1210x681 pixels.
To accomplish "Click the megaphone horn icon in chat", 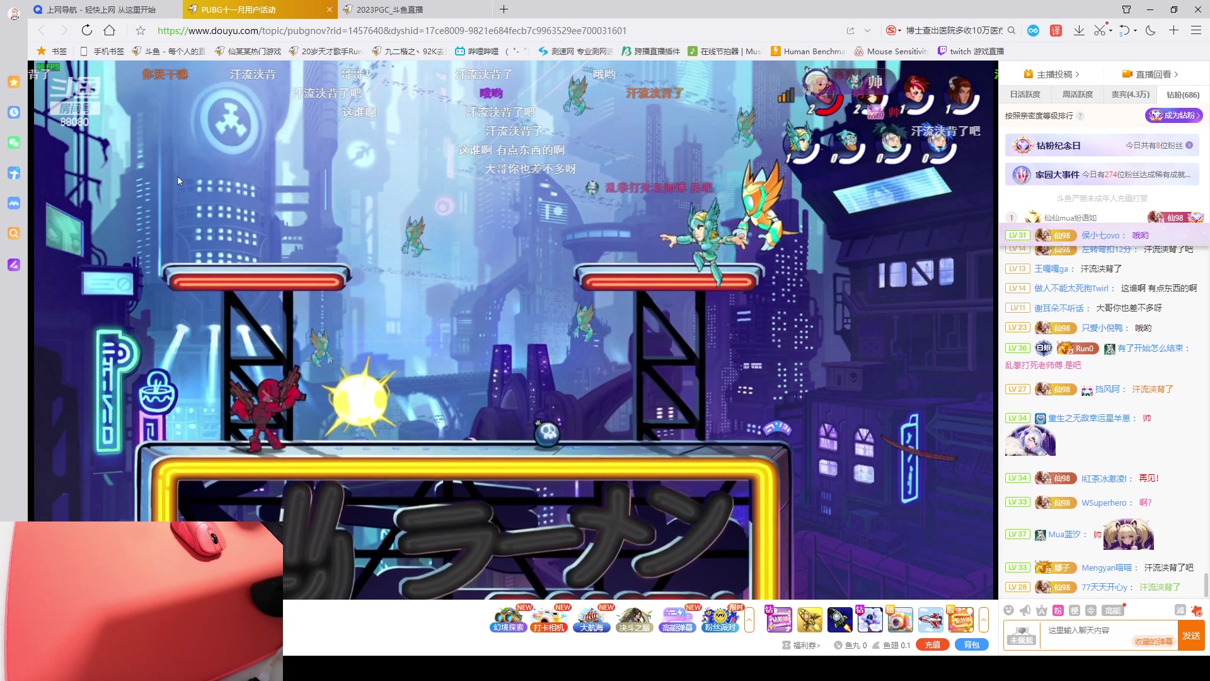I will (1025, 610).
